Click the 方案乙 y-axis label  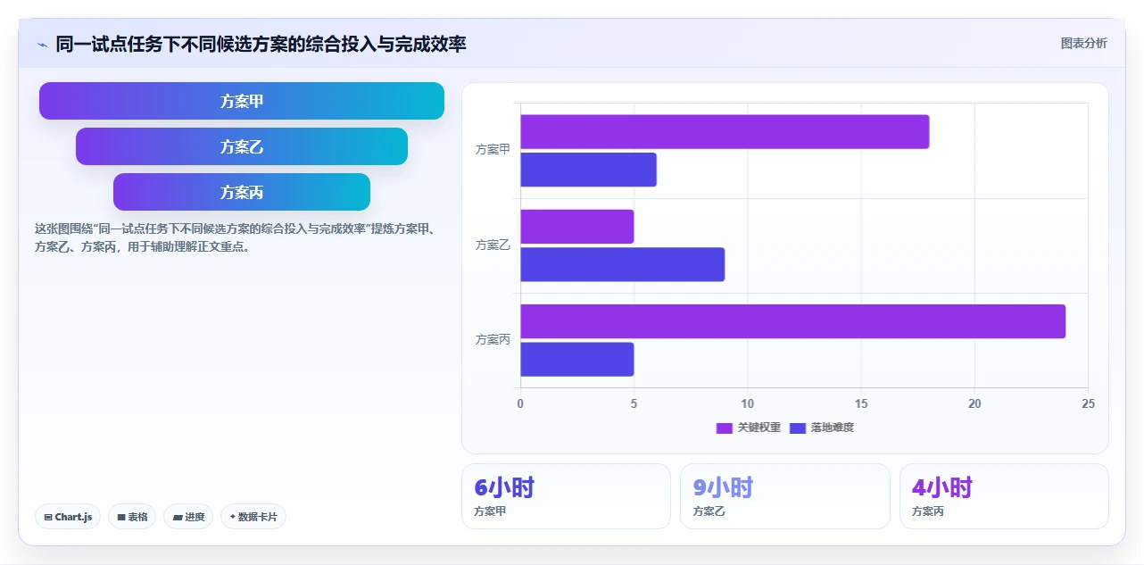coord(493,245)
